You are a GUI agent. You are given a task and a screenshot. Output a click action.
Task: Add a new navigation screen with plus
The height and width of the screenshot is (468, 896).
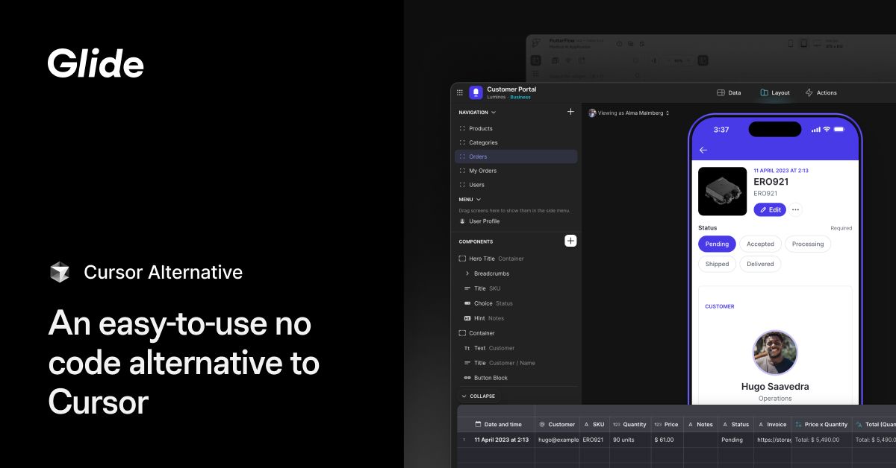click(570, 112)
